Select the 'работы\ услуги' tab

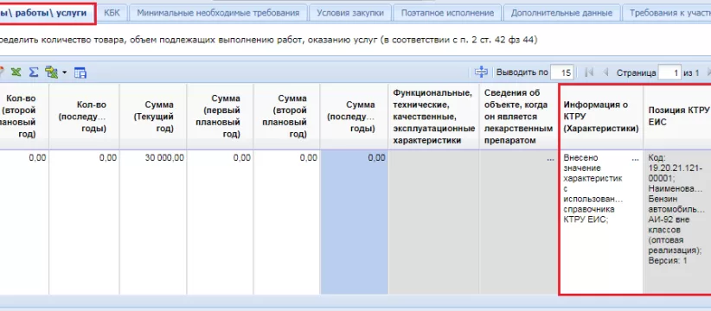click(x=47, y=13)
